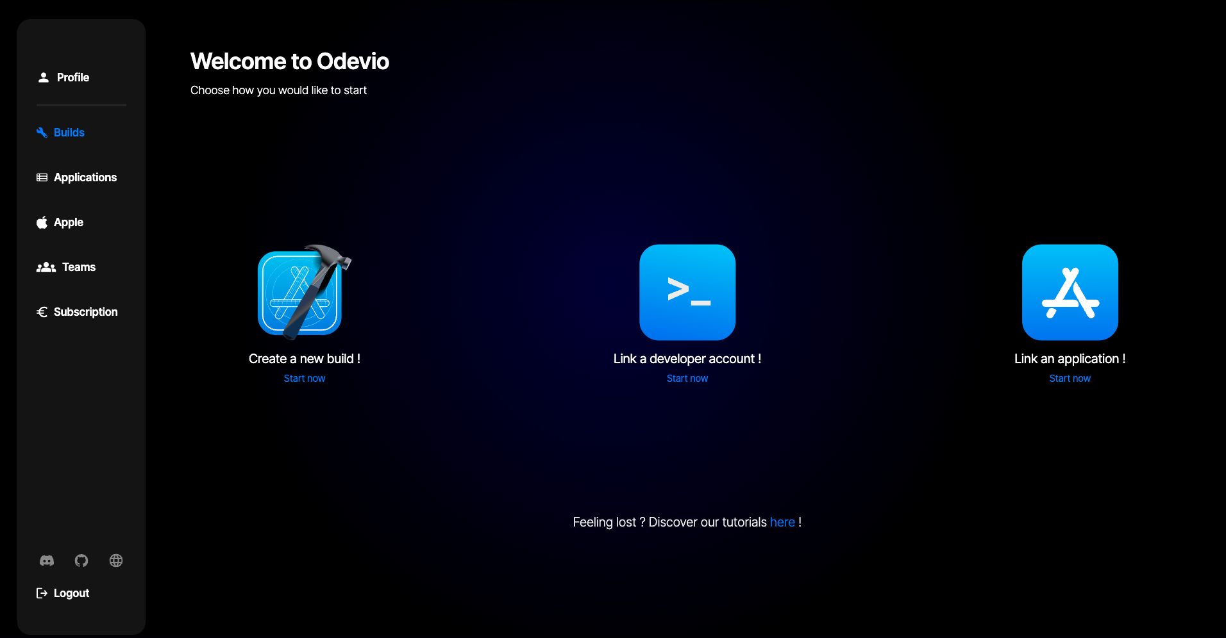This screenshot has height=638, width=1226.
Task: Click the Xcode hammer build icon
Action: click(304, 292)
